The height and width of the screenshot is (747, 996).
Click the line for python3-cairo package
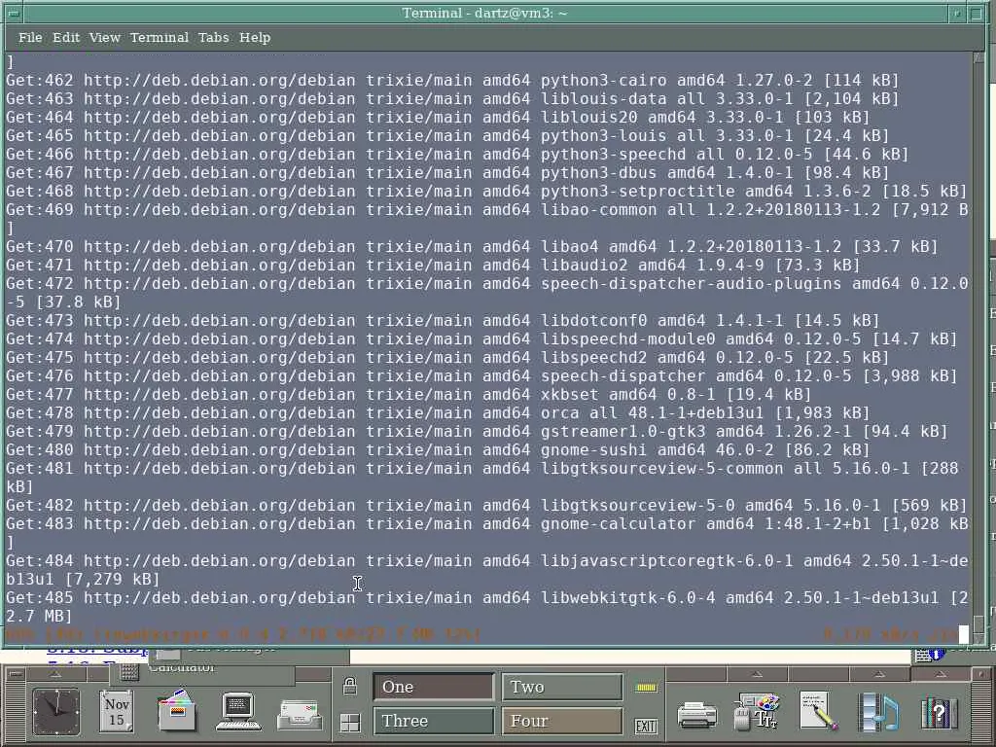point(453,81)
